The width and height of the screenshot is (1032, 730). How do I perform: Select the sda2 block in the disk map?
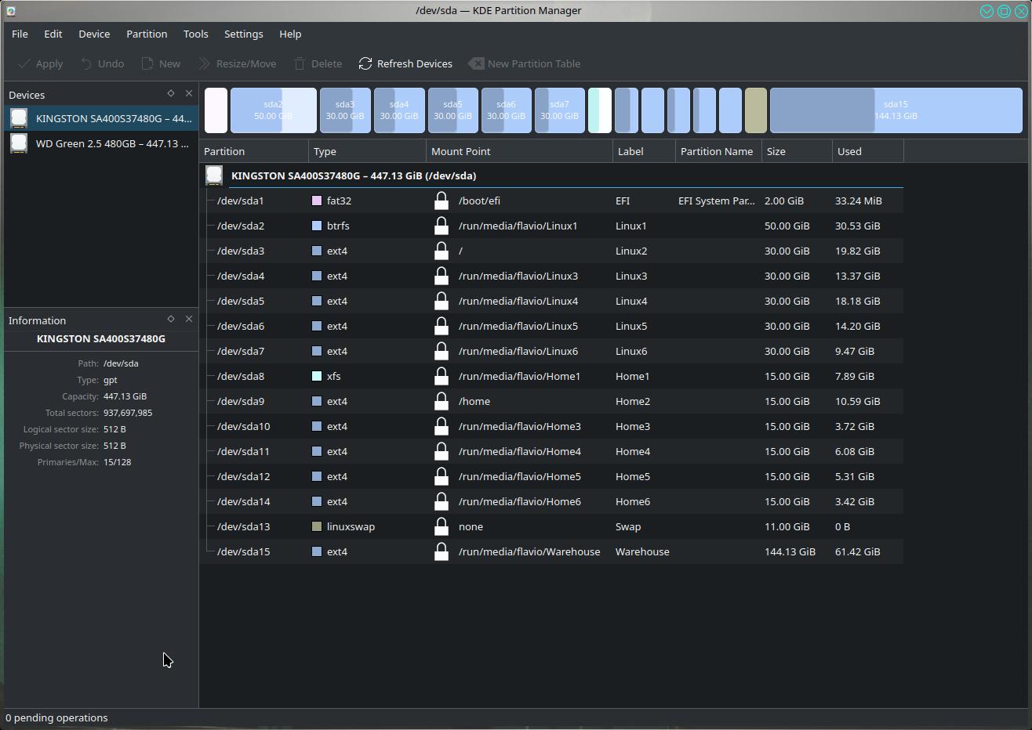click(273, 110)
